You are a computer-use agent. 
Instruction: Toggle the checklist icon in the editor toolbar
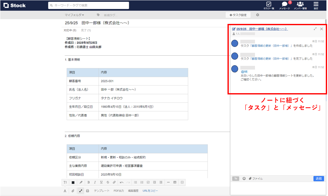[149, 182]
